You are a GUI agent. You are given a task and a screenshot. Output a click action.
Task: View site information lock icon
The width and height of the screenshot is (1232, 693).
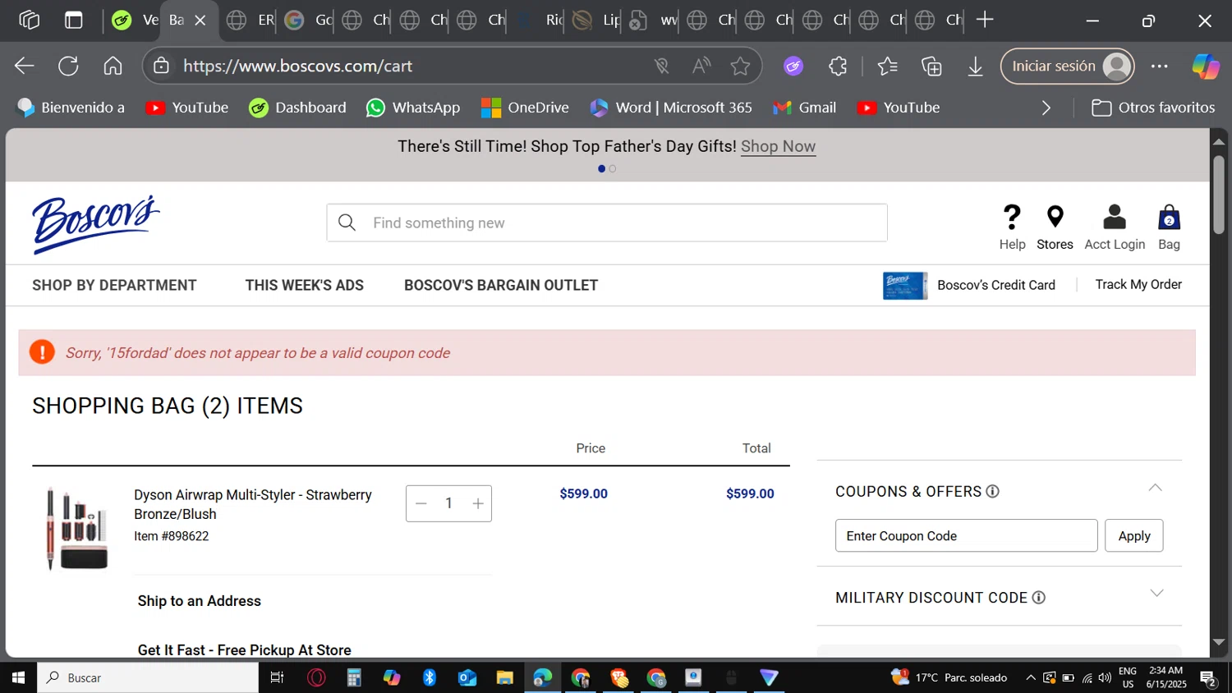pyautogui.click(x=162, y=67)
